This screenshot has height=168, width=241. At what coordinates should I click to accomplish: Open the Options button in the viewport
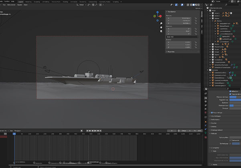[x=198, y=8]
